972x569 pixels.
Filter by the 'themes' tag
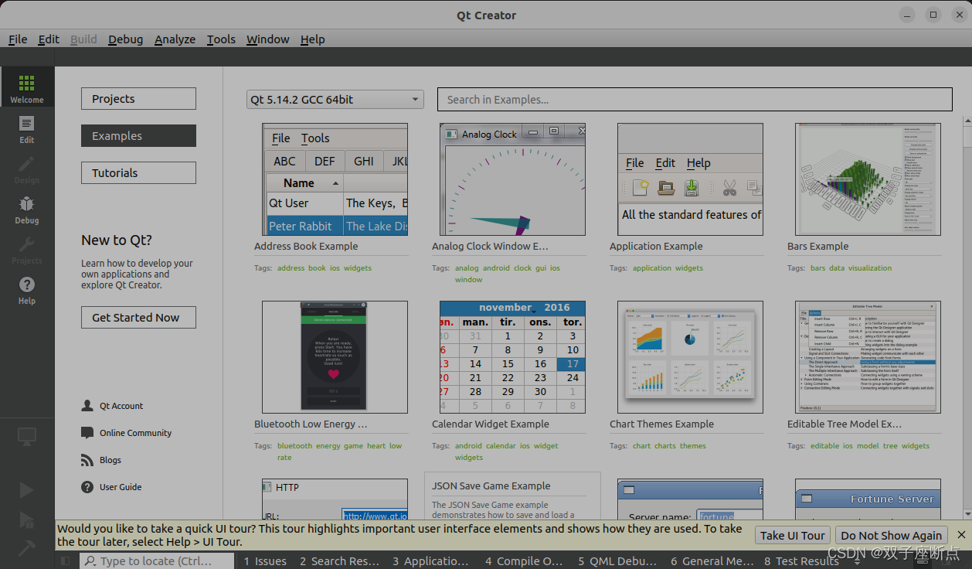pyautogui.click(x=693, y=446)
